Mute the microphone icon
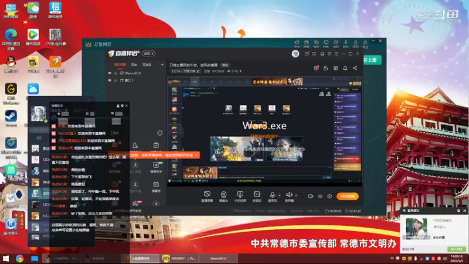The image size is (469, 264). click(x=272, y=195)
